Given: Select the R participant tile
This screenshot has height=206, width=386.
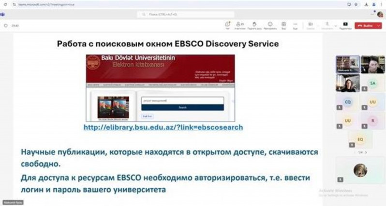Looking at the screenshot, I should (373, 121).
